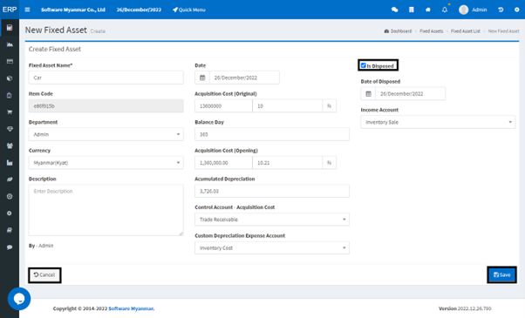Open the Income Account dropdown
525x318 pixels.
(x=438, y=122)
